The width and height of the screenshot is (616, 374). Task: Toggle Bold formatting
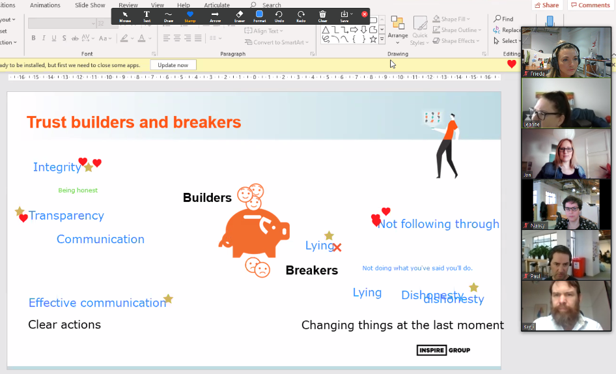pos(33,38)
